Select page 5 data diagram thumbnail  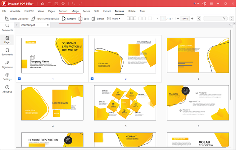click(125, 103)
